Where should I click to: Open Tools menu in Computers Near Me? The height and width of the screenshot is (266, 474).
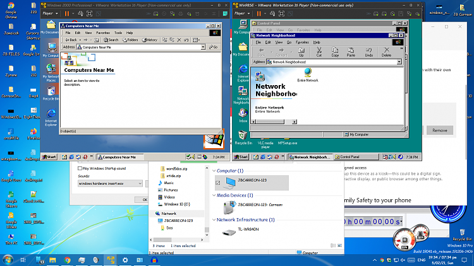(118, 33)
